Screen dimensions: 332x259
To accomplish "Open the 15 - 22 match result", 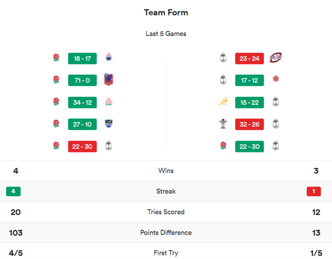I will [x=249, y=102].
